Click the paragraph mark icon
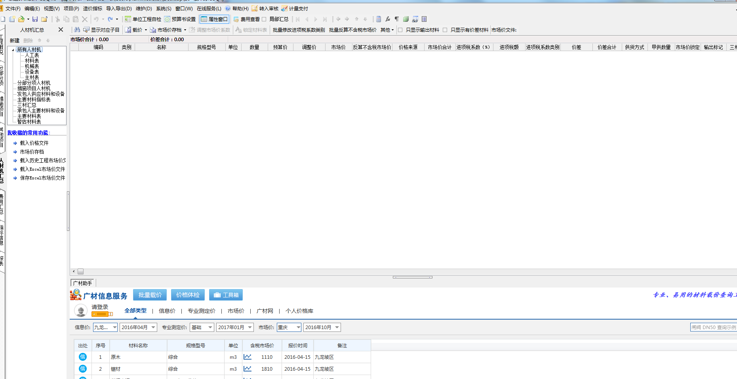Screen dimensions: 737x379 (396, 19)
